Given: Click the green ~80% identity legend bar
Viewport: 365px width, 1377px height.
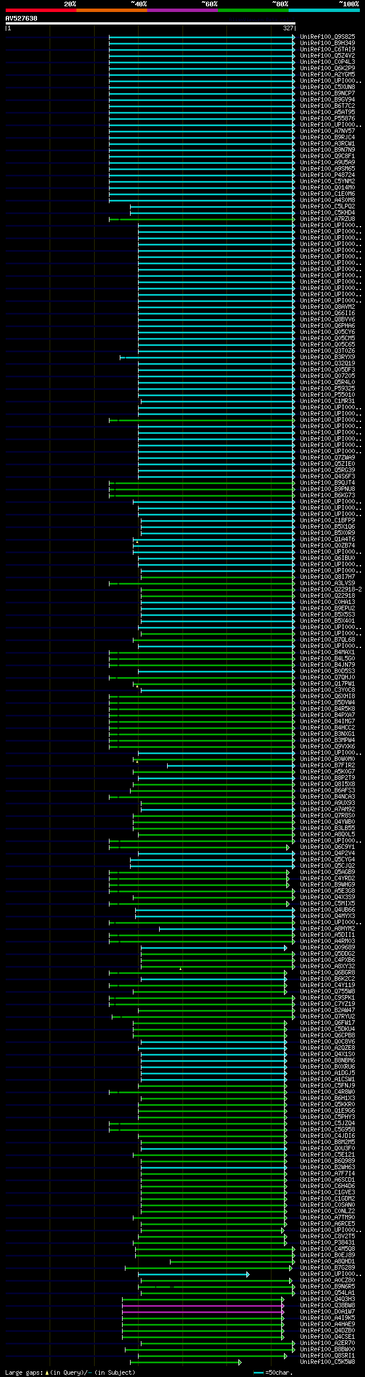Looking at the screenshot, I should [x=253, y=10].
